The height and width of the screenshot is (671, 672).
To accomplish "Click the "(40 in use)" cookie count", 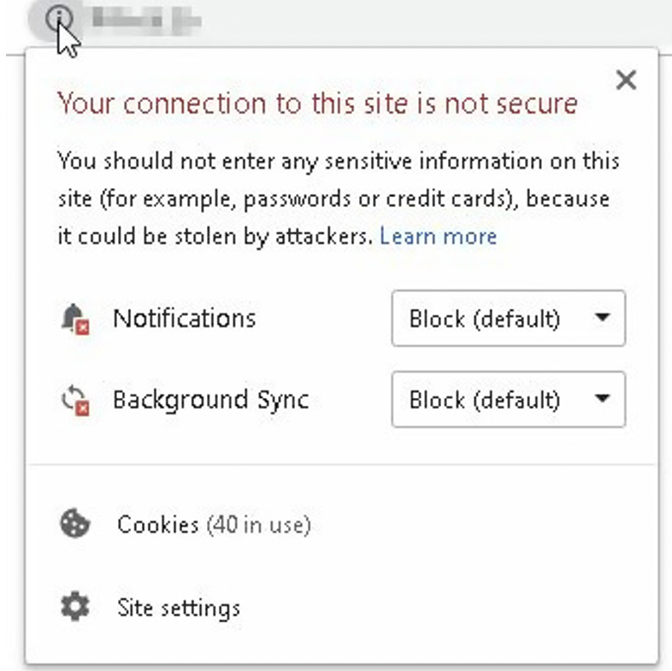I will 259,525.
